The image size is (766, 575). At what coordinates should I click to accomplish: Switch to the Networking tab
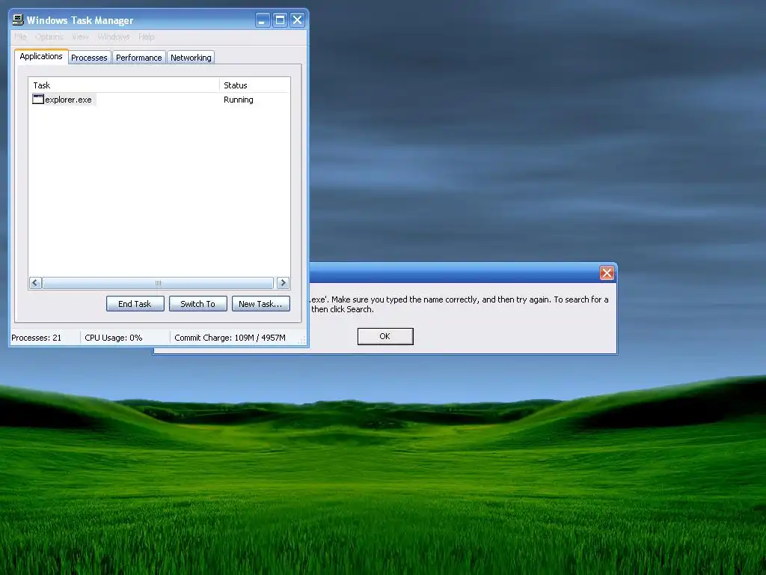(191, 58)
